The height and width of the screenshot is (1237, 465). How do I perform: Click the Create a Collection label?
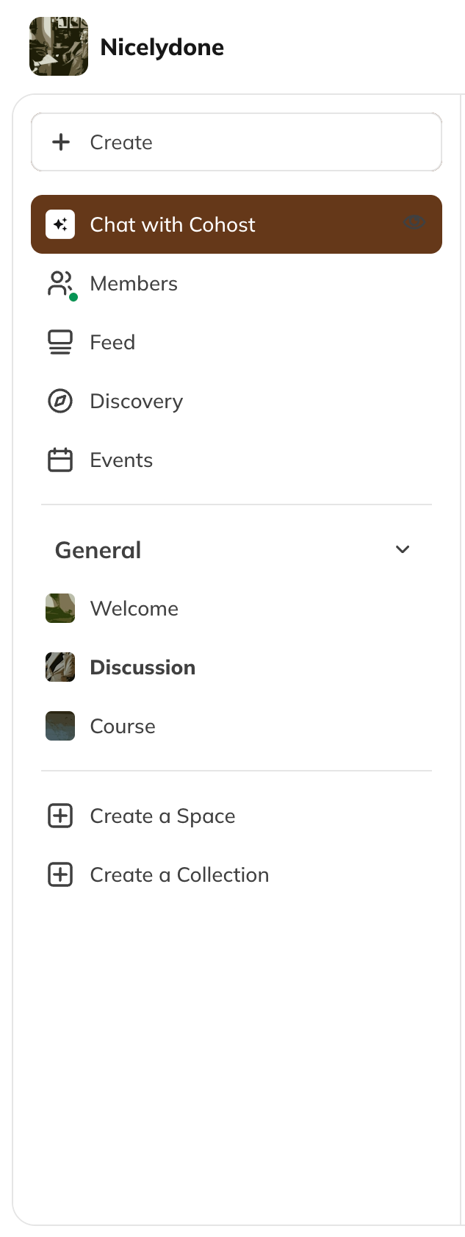coord(179,874)
